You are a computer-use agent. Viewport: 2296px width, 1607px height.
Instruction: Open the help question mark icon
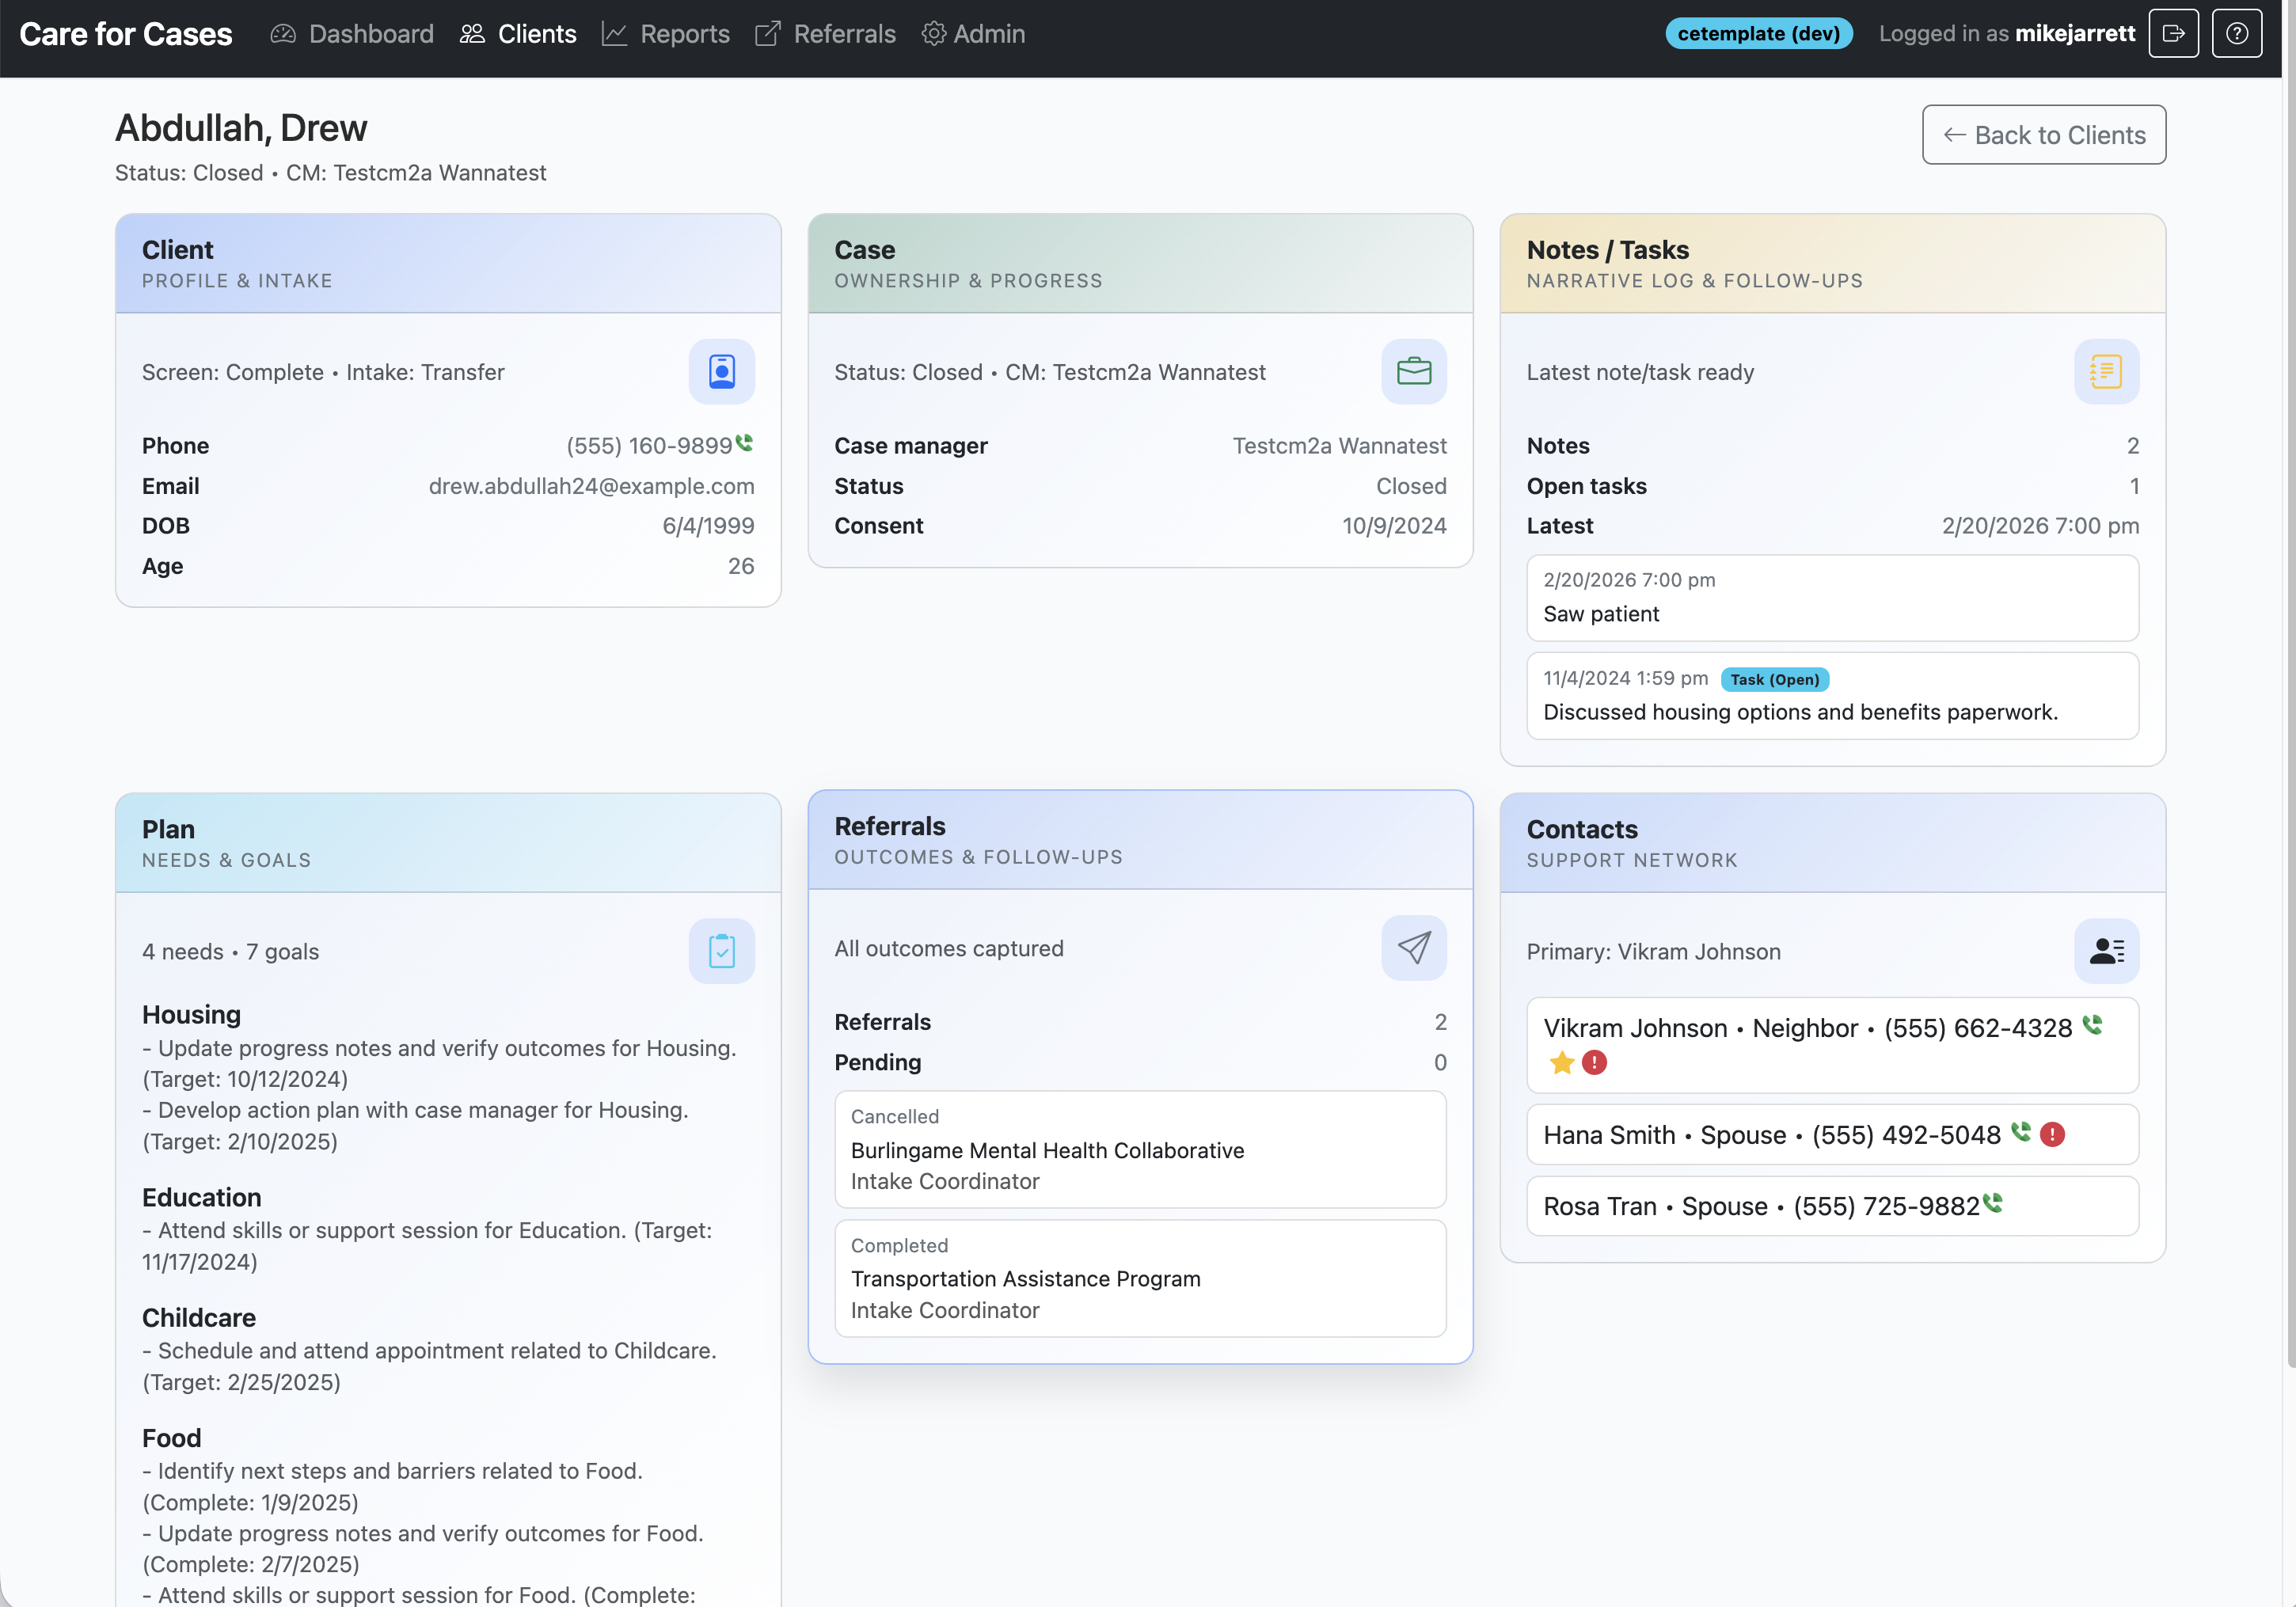click(2236, 34)
